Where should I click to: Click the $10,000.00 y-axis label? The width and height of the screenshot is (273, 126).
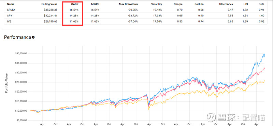pyautogui.click(x=21, y=111)
